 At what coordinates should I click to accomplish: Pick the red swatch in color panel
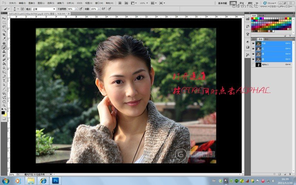pos(253,18)
